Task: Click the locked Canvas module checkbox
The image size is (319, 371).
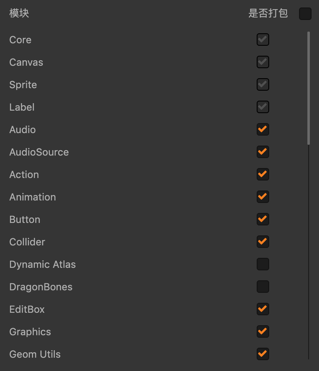Action: click(x=263, y=62)
